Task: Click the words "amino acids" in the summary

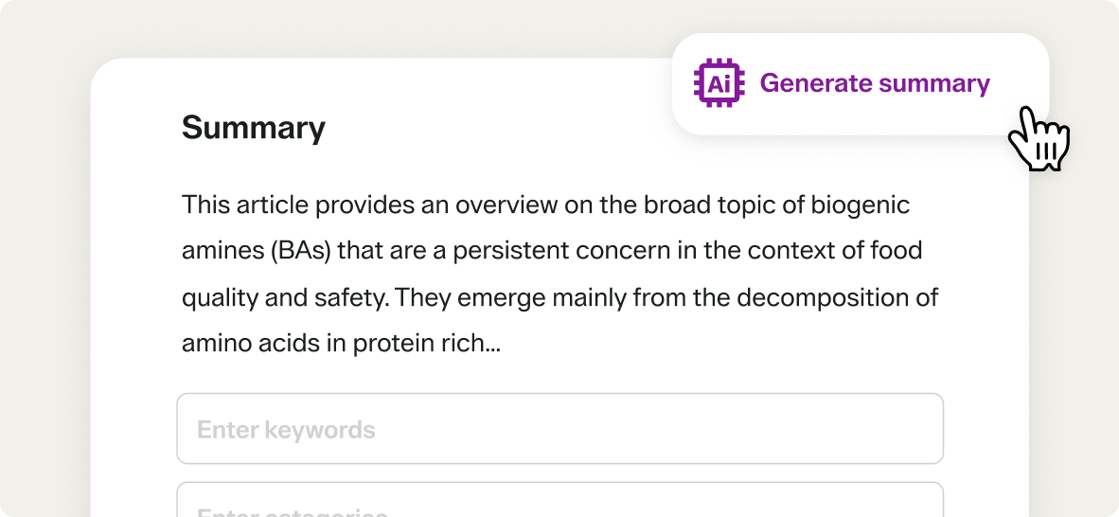Action: (x=248, y=344)
